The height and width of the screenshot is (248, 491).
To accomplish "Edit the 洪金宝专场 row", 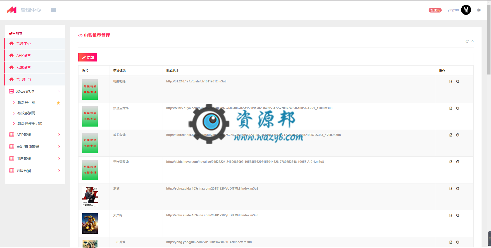I will pyautogui.click(x=451, y=108).
